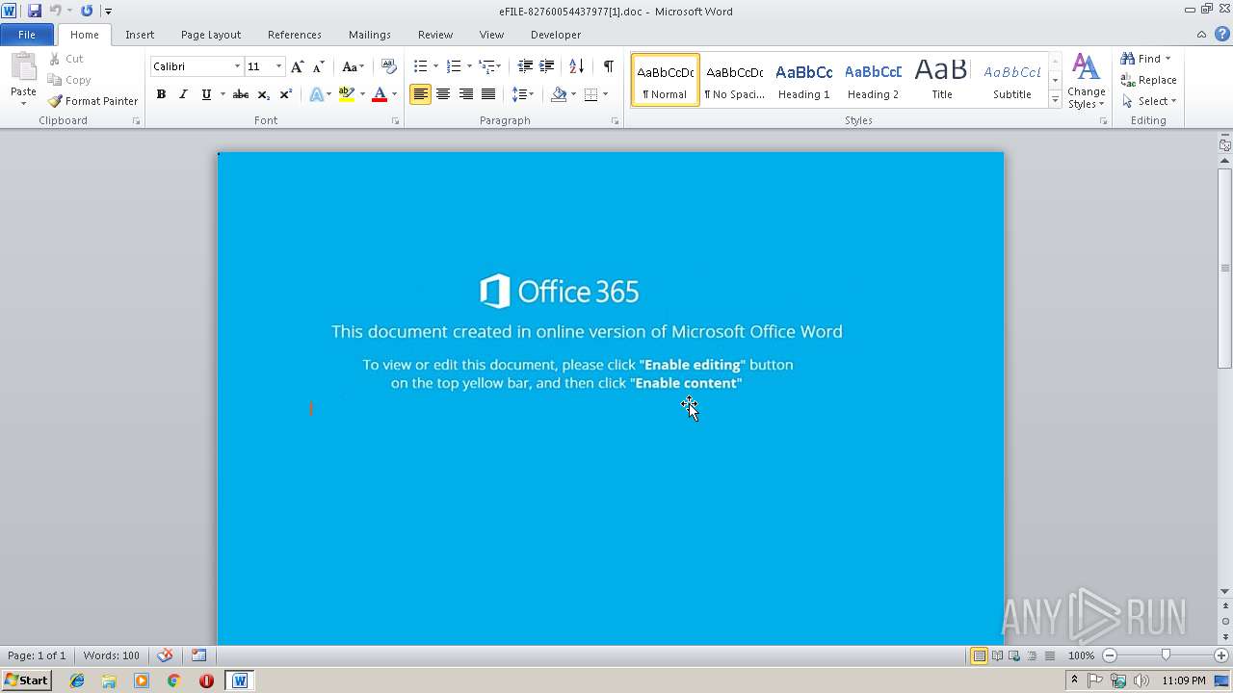Select Center alignment
1233x693 pixels.
coord(443,94)
